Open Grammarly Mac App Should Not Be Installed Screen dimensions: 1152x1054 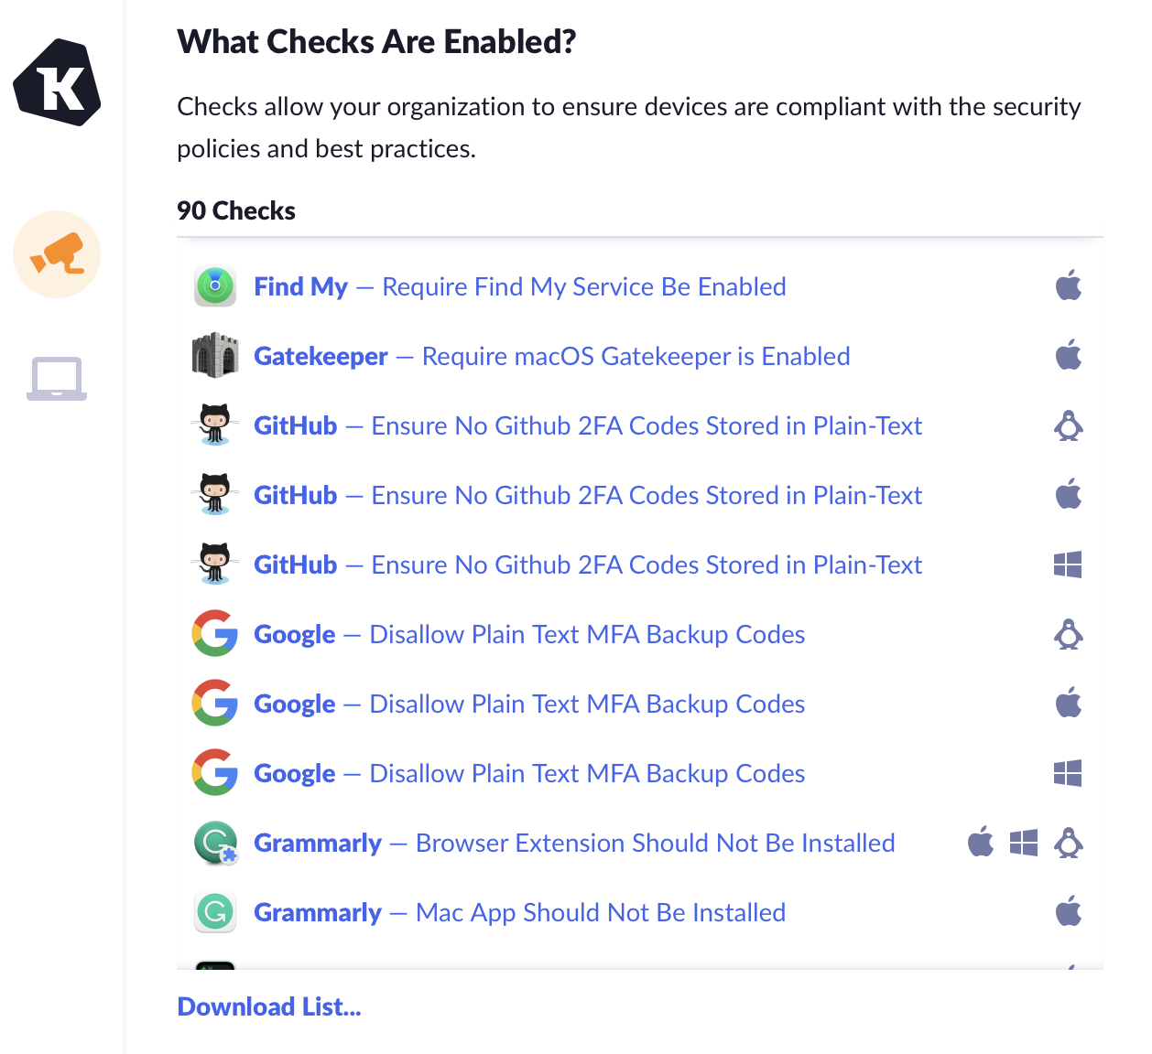(519, 913)
